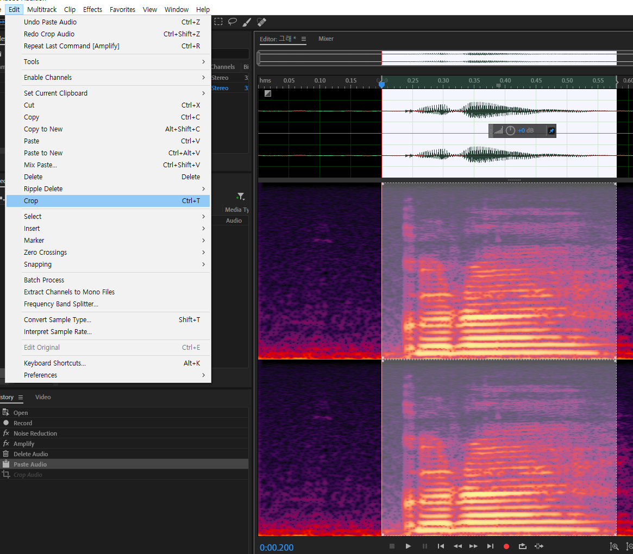Adjust the HUD amplitude knob
This screenshot has width=633, height=554.
(x=510, y=131)
